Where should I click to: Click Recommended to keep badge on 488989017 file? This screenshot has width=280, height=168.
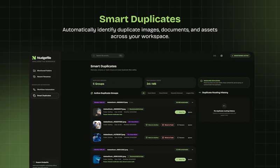[135, 109]
